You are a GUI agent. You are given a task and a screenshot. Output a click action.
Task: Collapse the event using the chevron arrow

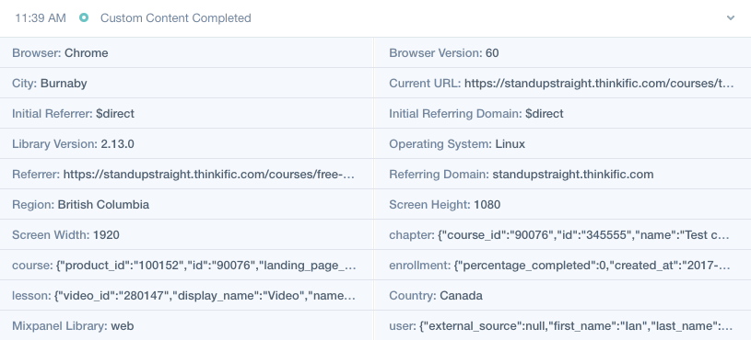(731, 18)
